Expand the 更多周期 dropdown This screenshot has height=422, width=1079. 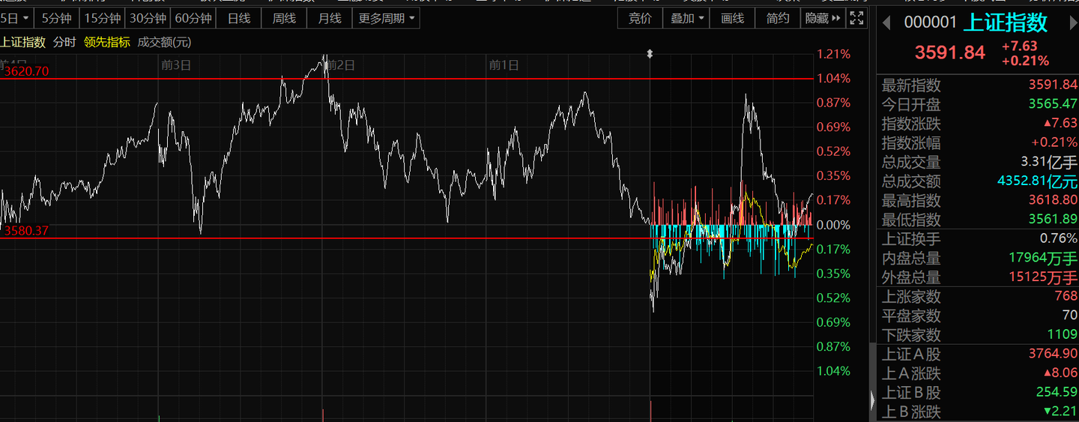click(387, 18)
